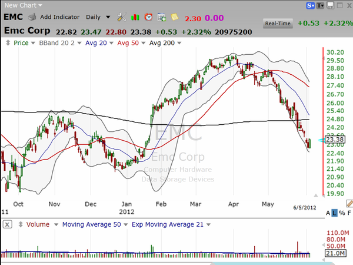This screenshot has width=353, height=265.
Task: Open the yellow sticky note icon
Action: 175,17
